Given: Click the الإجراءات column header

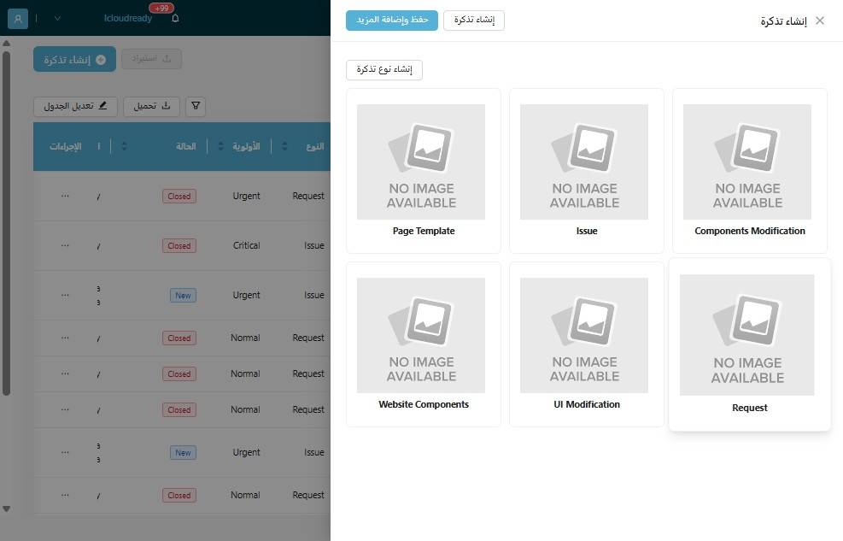Looking at the screenshot, I should click(66, 146).
